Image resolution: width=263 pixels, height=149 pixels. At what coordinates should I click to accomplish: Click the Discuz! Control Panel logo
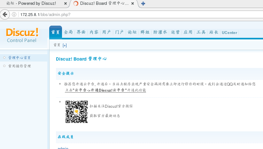[22, 35]
